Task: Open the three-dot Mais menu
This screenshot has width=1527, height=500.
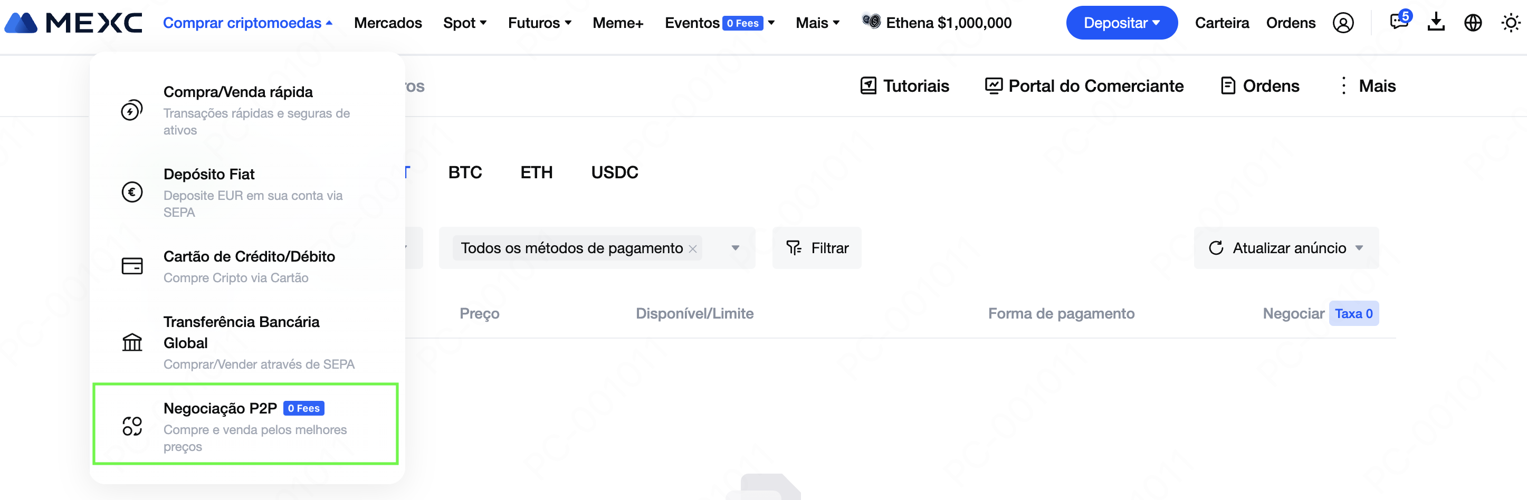Action: click(x=1343, y=86)
